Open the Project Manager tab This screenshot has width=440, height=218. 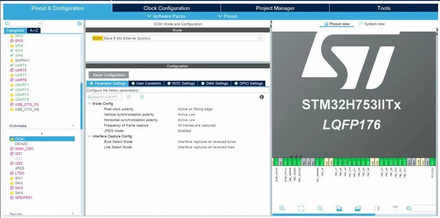click(x=275, y=8)
